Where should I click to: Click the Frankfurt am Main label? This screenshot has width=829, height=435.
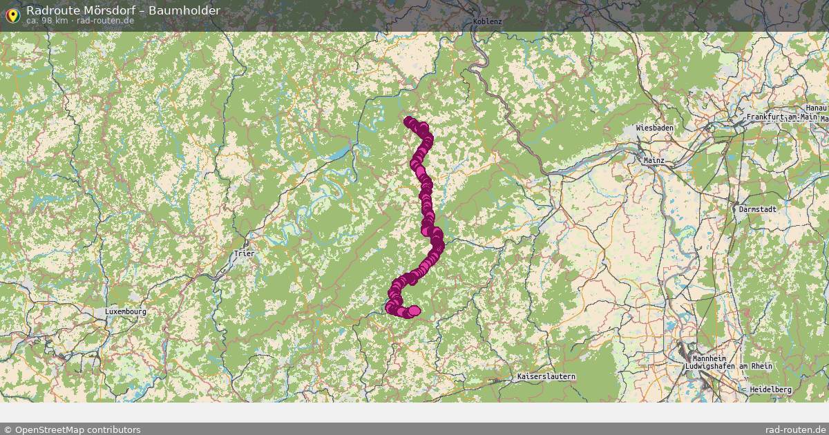coord(772,117)
